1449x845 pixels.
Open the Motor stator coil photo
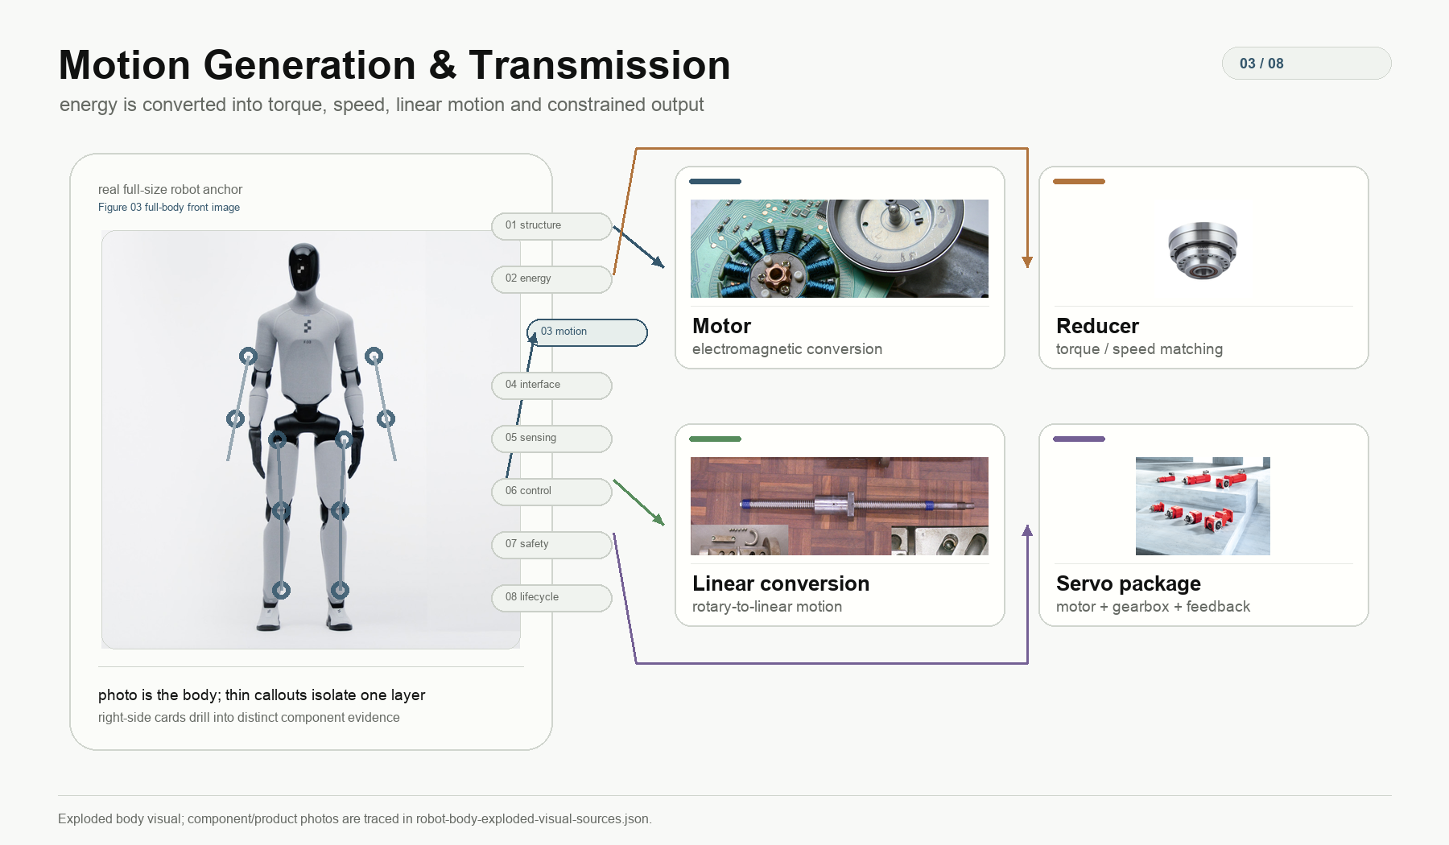pos(840,249)
